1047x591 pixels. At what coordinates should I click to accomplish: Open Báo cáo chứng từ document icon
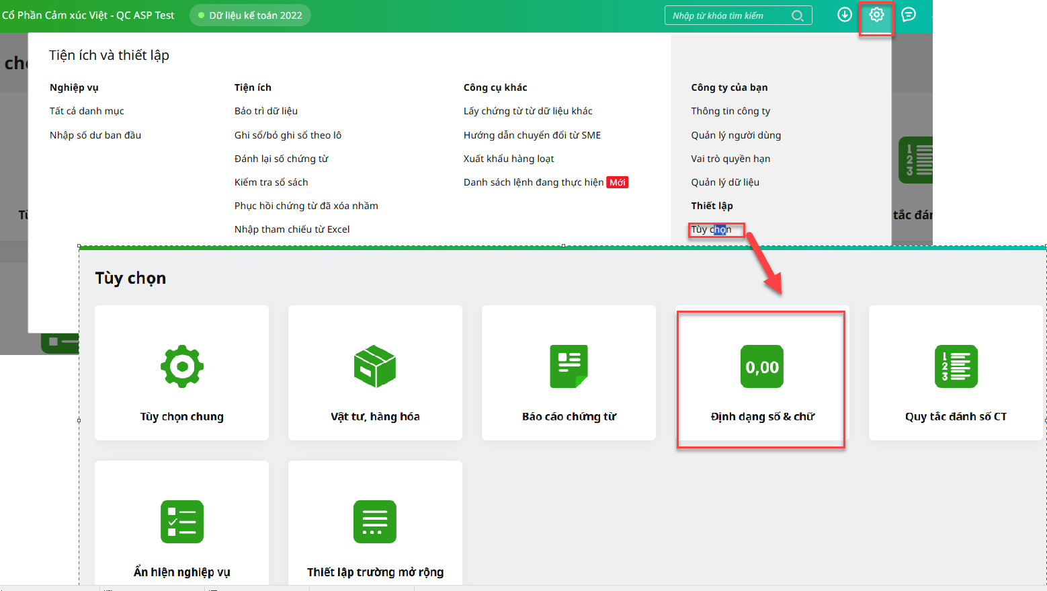(x=569, y=366)
